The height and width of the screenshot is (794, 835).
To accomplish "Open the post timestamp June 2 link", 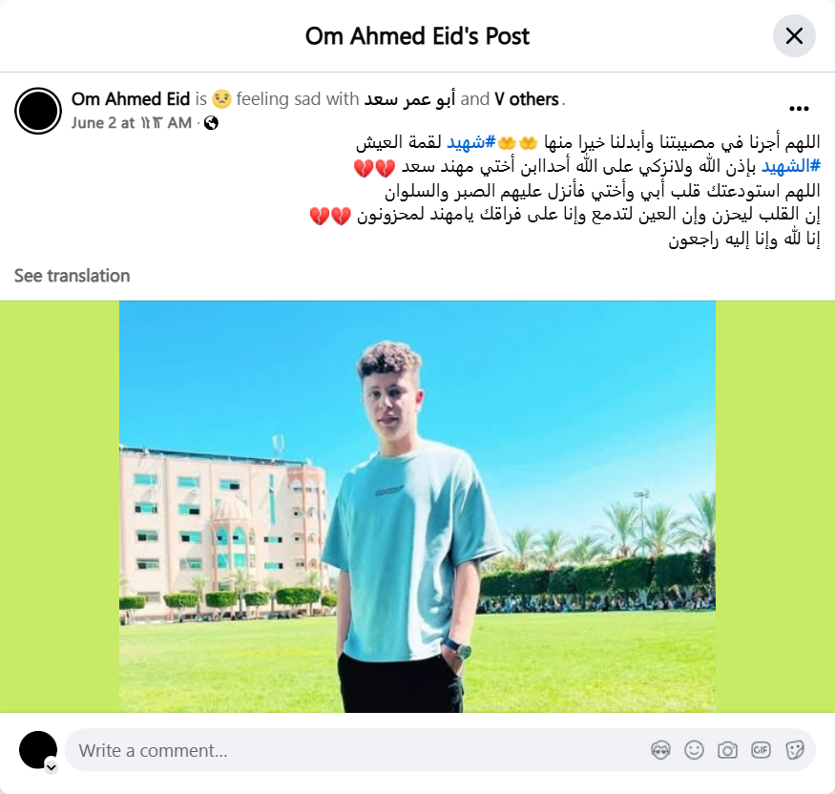I will point(131,123).
